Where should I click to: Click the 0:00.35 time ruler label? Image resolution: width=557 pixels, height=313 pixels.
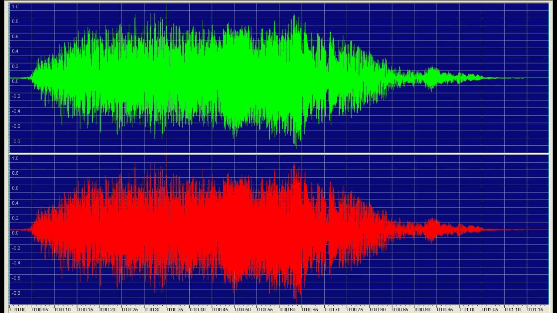tap(175, 310)
